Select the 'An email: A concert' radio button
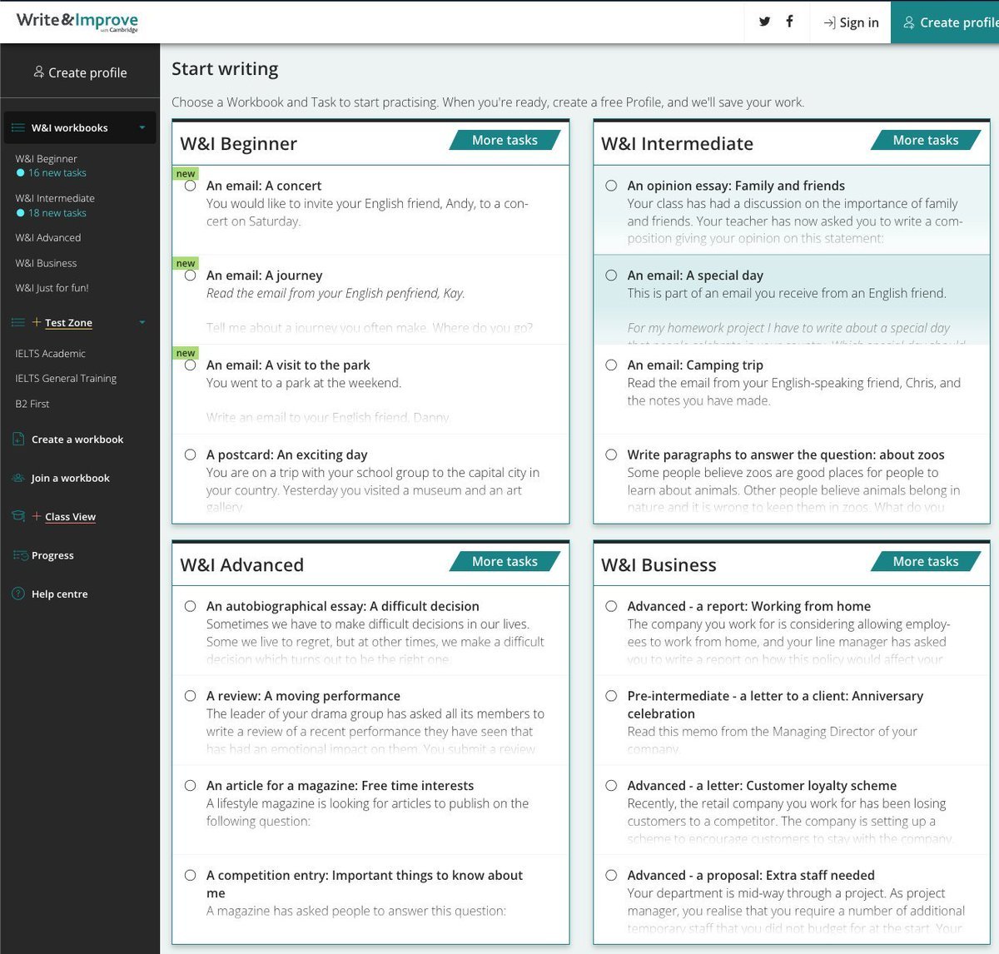The width and height of the screenshot is (999, 954). 191,186
